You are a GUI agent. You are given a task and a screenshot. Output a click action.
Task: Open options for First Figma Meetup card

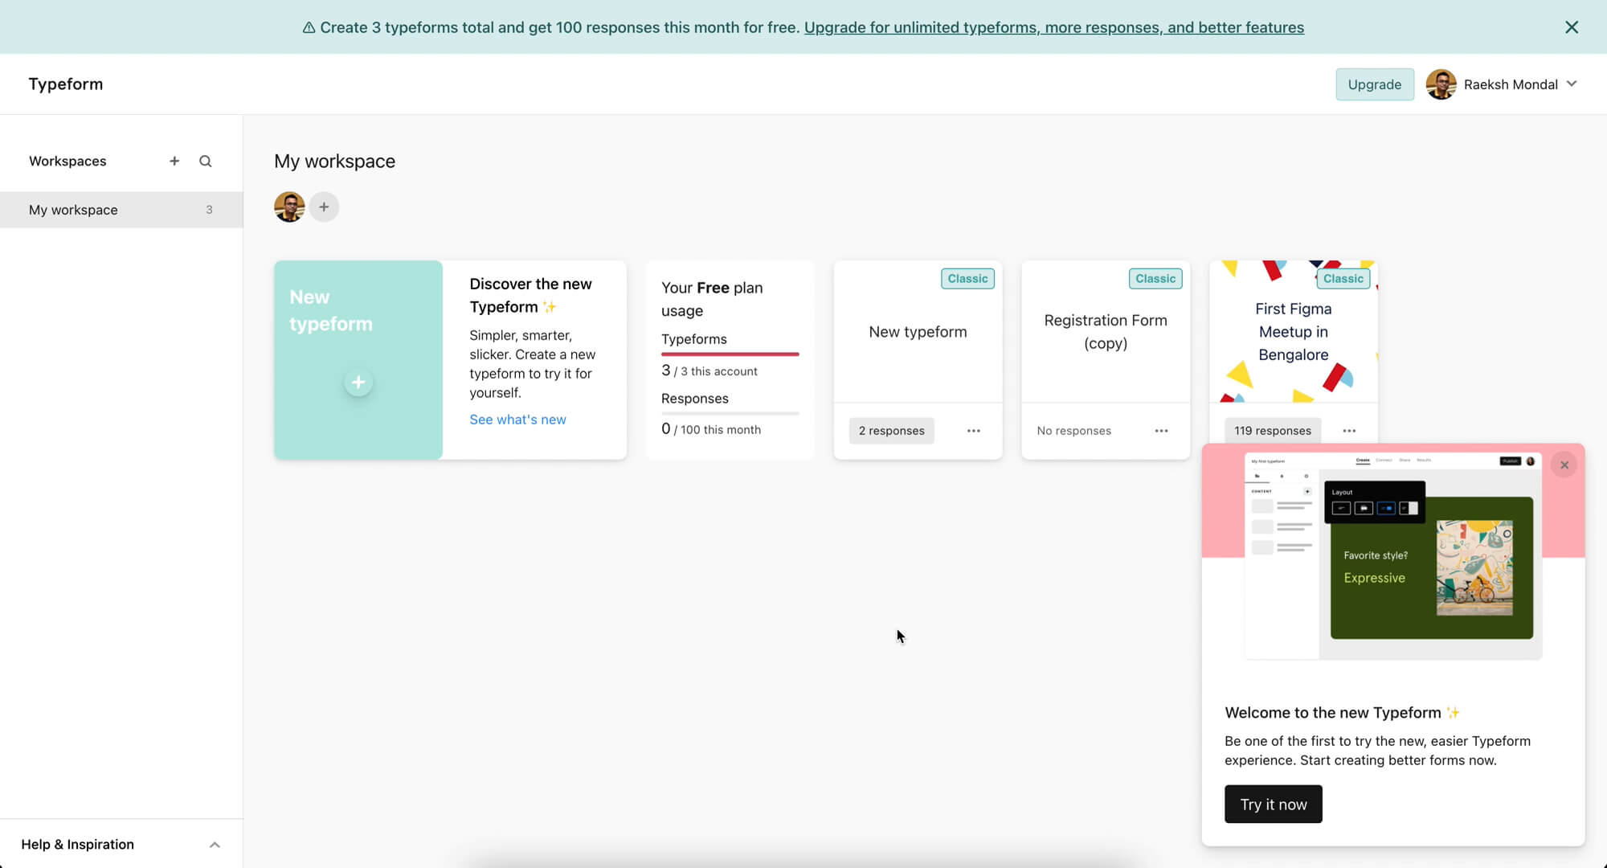click(1349, 431)
